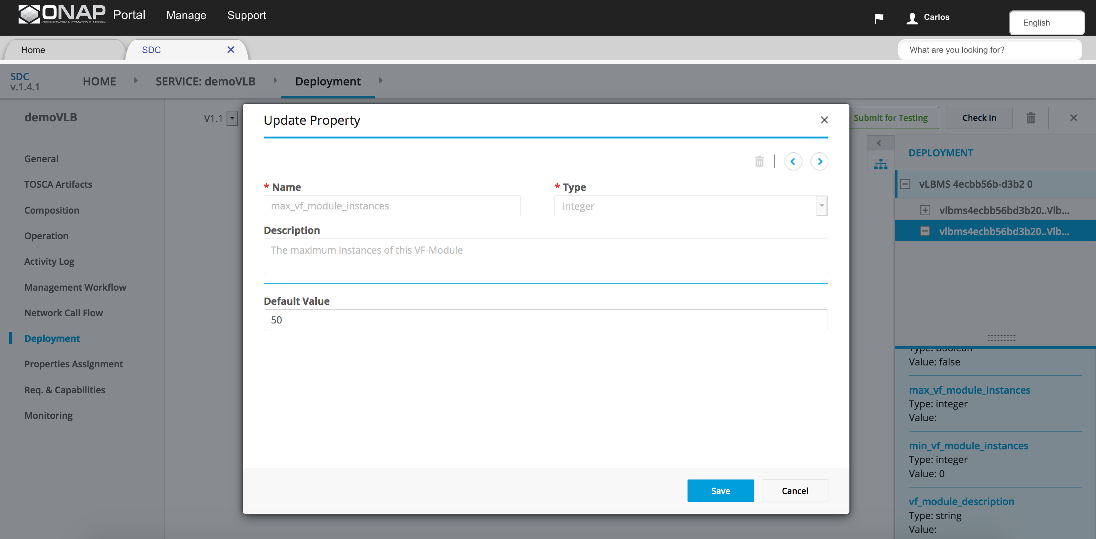This screenshot has height=539, width=1096.
Task: Close the SDC tab with its X
Action: coord(231,50)
